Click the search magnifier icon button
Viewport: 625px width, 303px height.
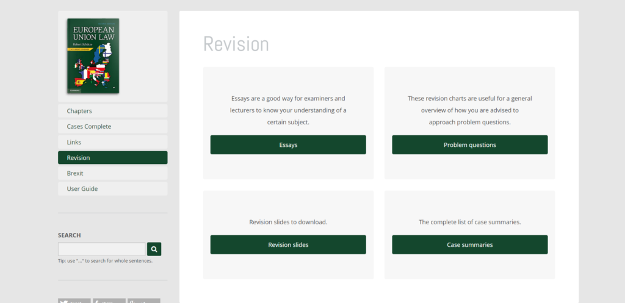(154, 249)
